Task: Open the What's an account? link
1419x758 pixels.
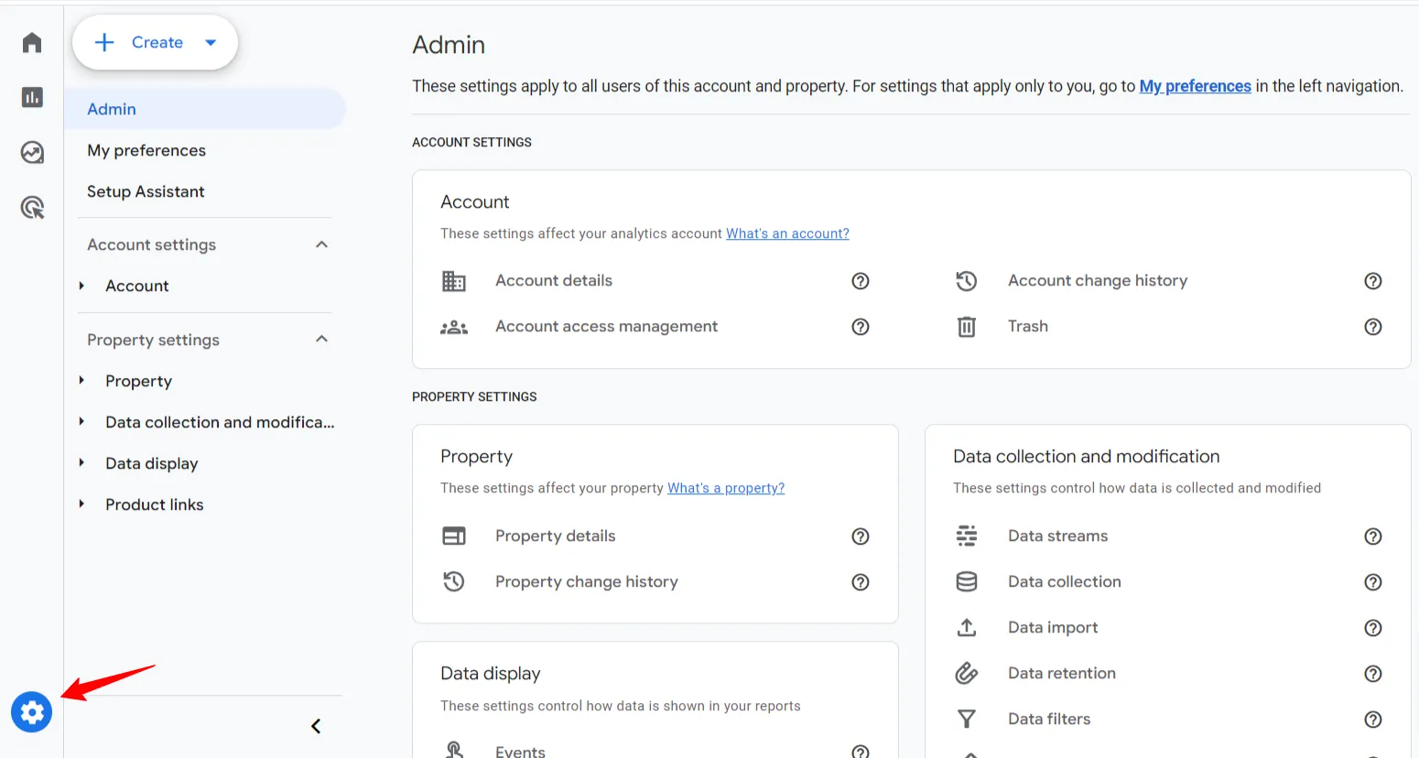Action: 787,233
